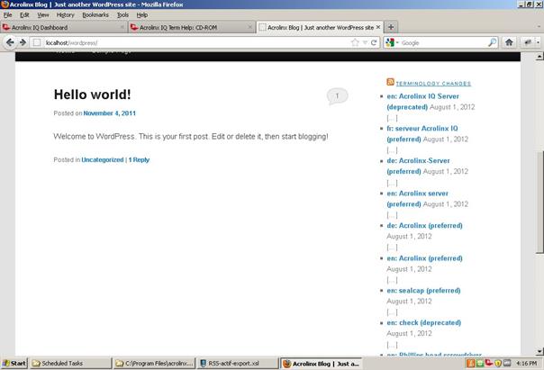Click the 4:16 PM taskbar clock

(x=526, y=364)
